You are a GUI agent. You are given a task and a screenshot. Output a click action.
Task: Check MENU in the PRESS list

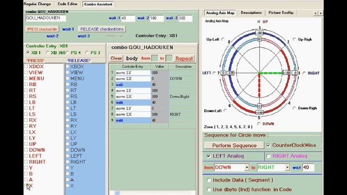click(x=26, y=78)
